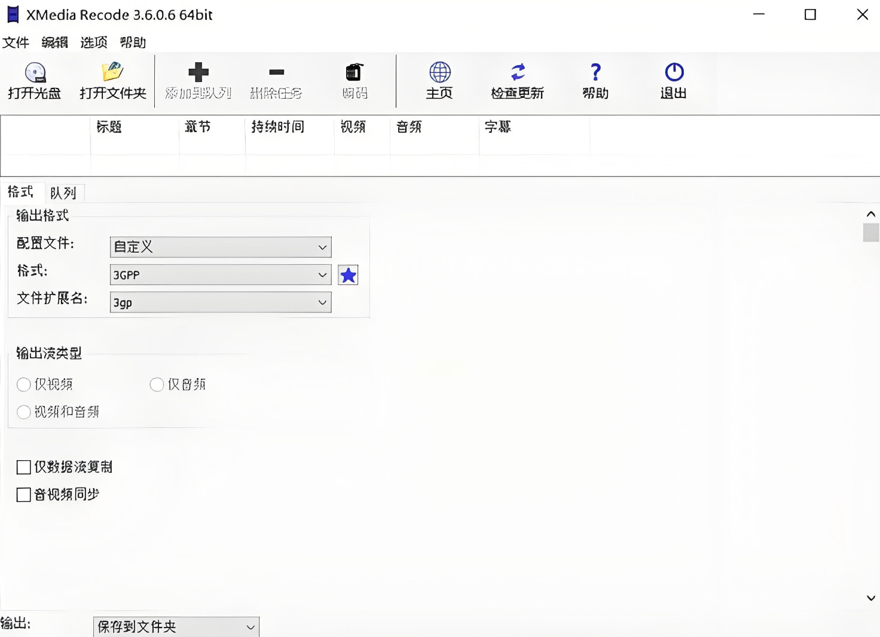Enable the 仅数据流复制 checkbox
Viewport: 880px width, 637px height.
(x=24, y=467)
